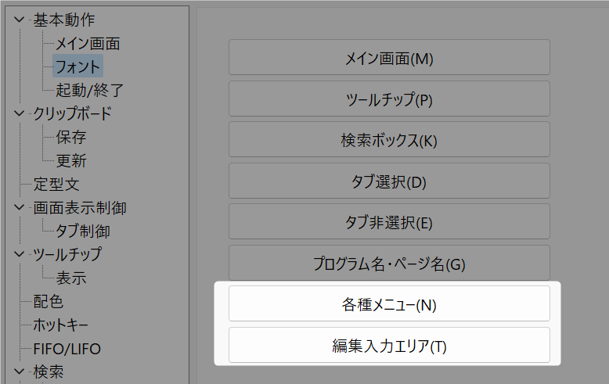
Task: Collapse the 基本動作 tree node
Action: point(19,20)
